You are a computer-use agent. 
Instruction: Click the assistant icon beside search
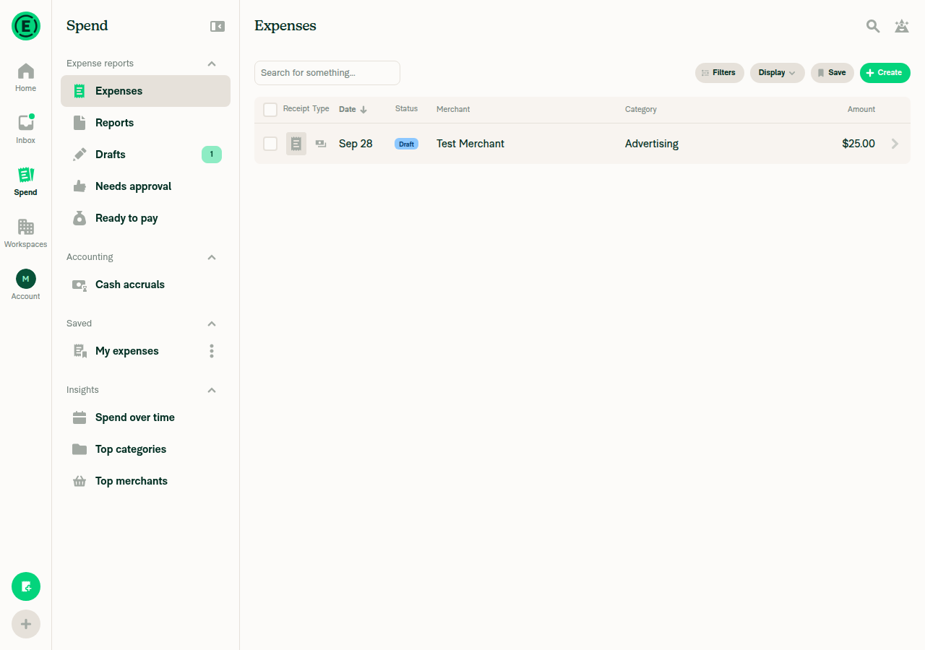pos(902,26)
